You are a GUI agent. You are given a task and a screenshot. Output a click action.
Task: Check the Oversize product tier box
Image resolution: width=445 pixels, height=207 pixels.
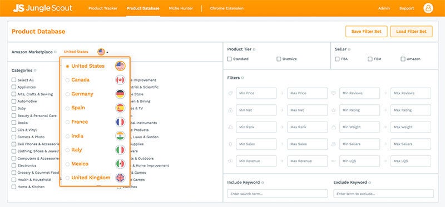coord(279,59)
